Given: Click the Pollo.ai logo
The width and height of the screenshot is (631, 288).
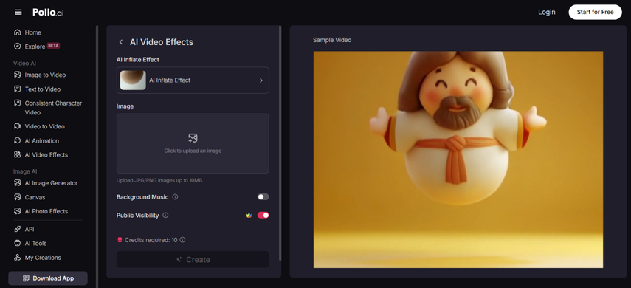Looking at the screenshot, I should point(48,13).
